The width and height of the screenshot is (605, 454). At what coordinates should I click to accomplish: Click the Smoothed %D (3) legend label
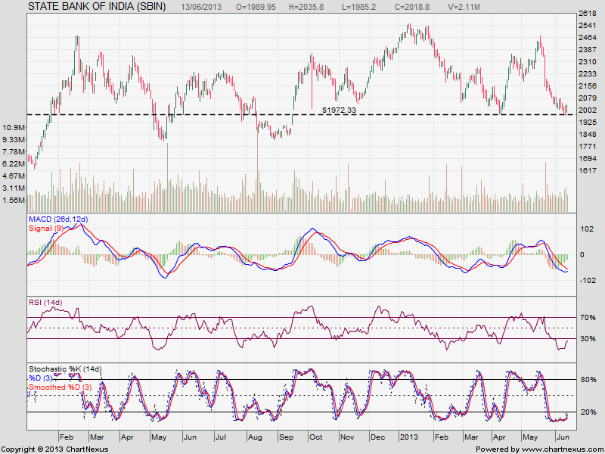(x=60, y=387)
